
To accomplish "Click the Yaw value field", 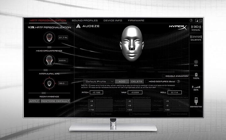I will (x=135, y=92).
